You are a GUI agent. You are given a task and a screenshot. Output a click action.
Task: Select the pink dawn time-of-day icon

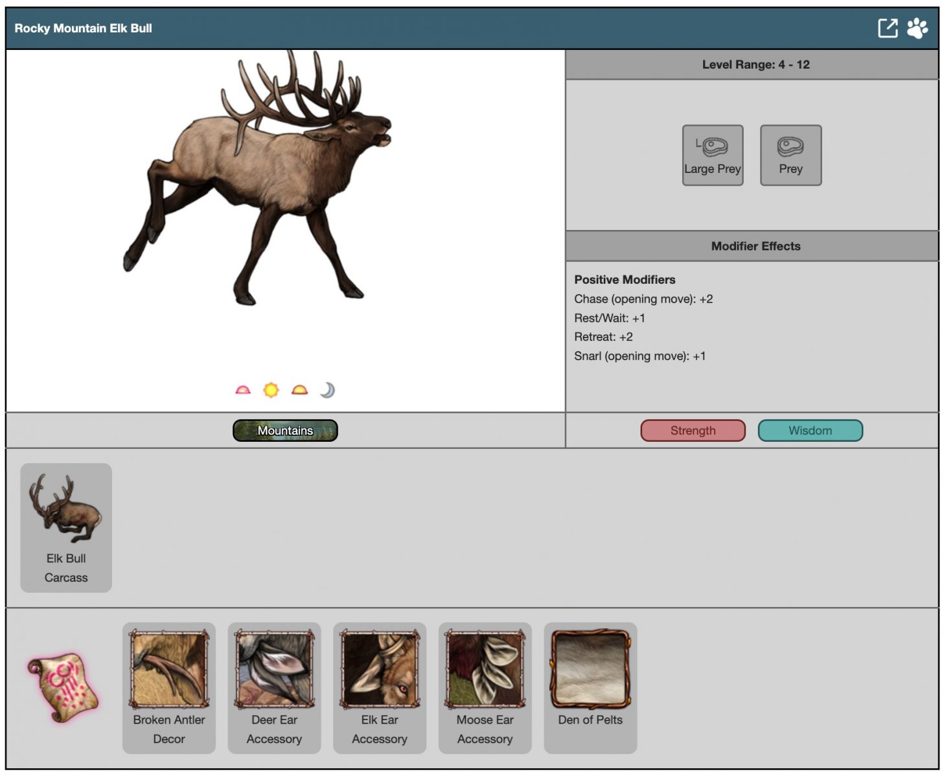(243, 390)
